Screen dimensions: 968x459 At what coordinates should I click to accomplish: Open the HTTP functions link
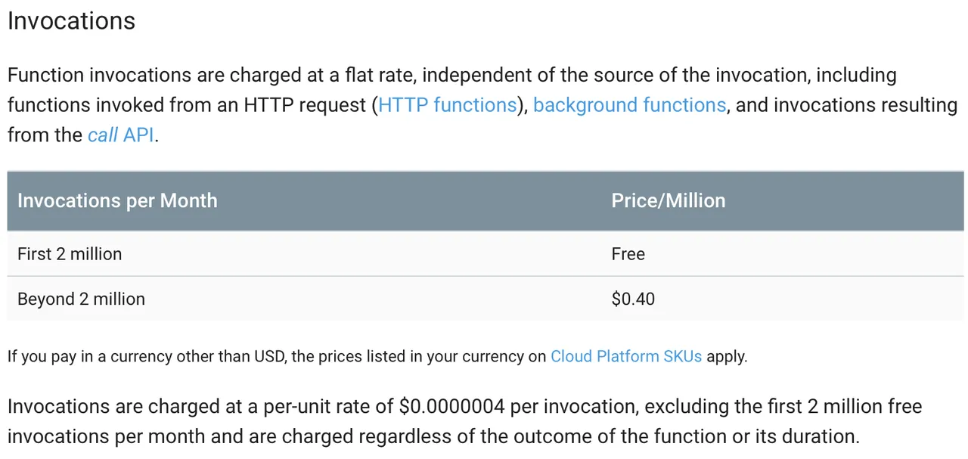tap(447, 105)
